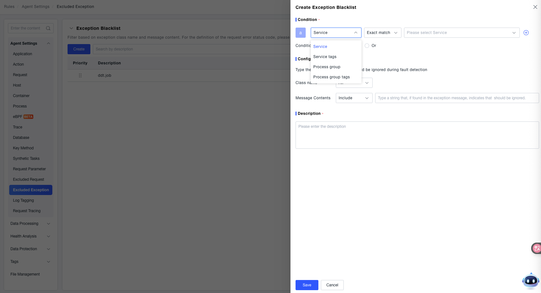
Task: Click the Save button
Action: click(x=307, y=285)
